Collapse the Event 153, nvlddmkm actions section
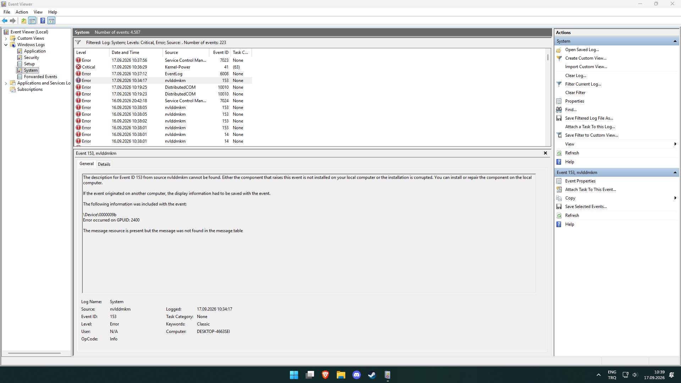Screen dimensions: 681x383 pos(675,173)
